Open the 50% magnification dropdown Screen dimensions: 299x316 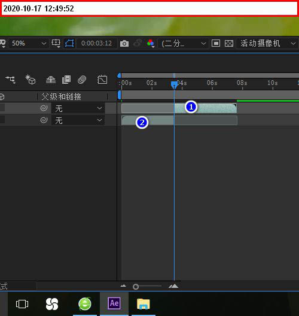coord(29,43)
